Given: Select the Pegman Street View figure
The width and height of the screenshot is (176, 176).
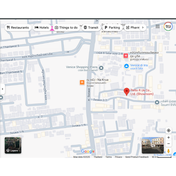Looking at the screenshot, I should click(x=168, y=151).
